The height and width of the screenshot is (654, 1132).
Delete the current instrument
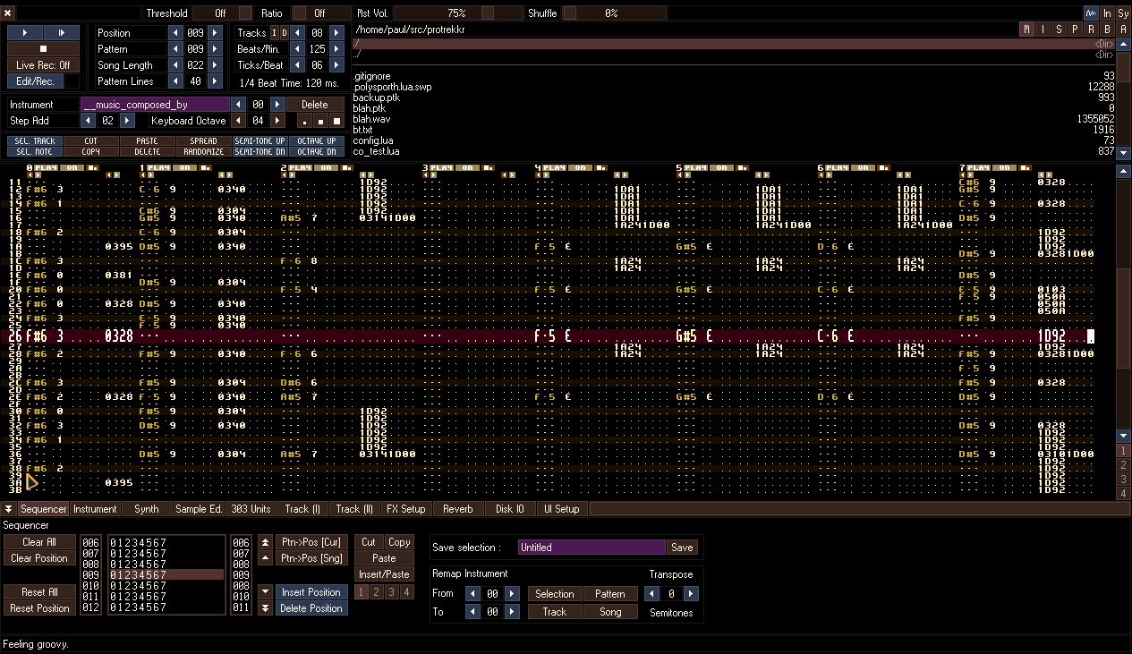coord(315,105)
